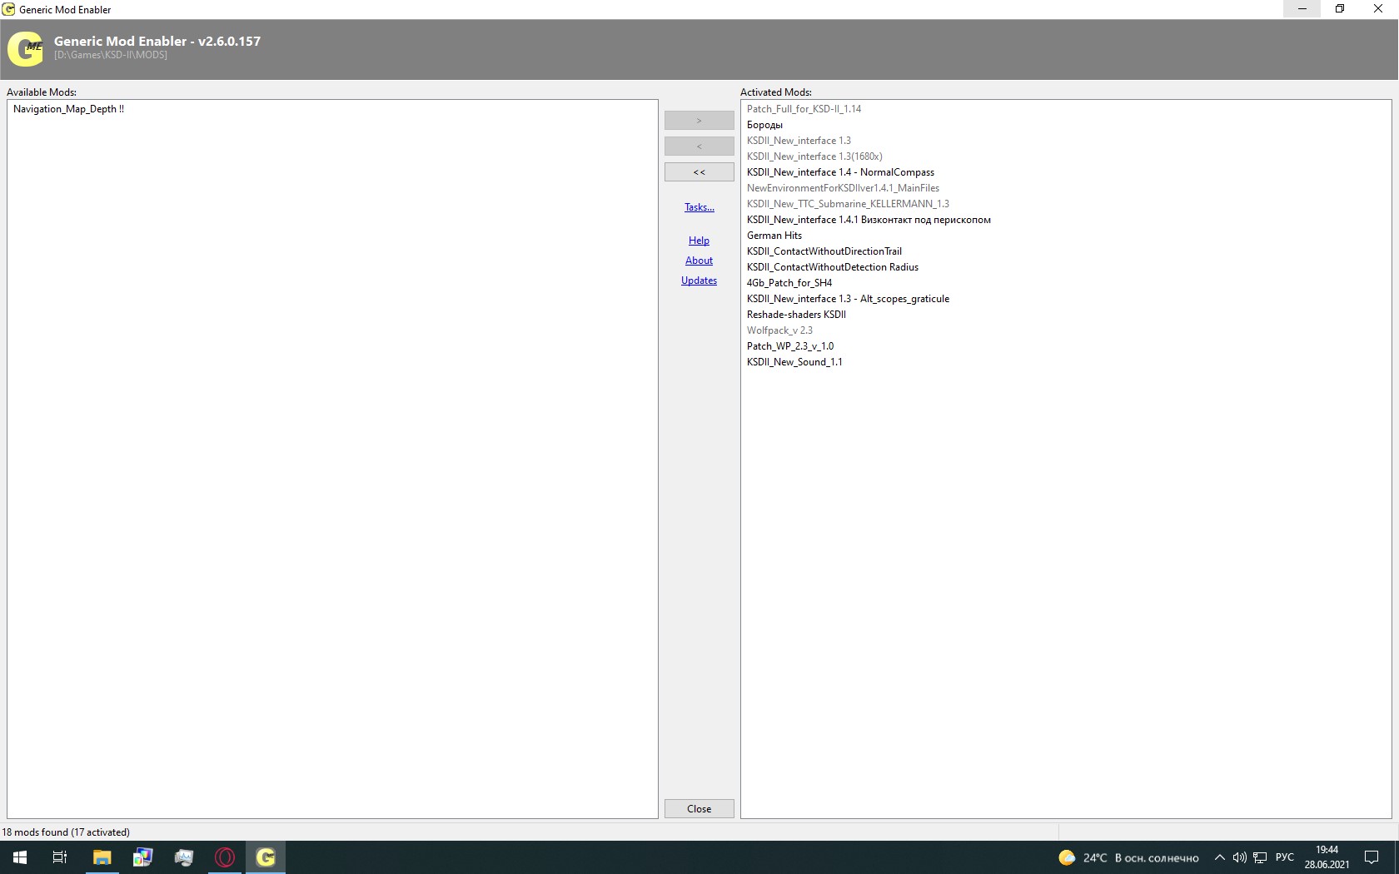The width and height of the screenshot is (1399, 874).
Task: Select KSDII_New_interface 1.4.1 Визконтакт под перископом
Action: point(869,220)
